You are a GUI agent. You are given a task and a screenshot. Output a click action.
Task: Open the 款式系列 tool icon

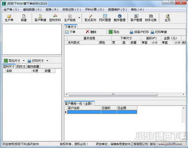90,18
